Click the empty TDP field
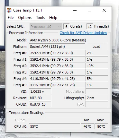This screenshot has height=138, width=119. pos(97,104)
